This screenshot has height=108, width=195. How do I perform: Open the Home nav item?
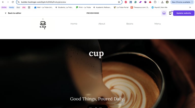tap(74, 24)
